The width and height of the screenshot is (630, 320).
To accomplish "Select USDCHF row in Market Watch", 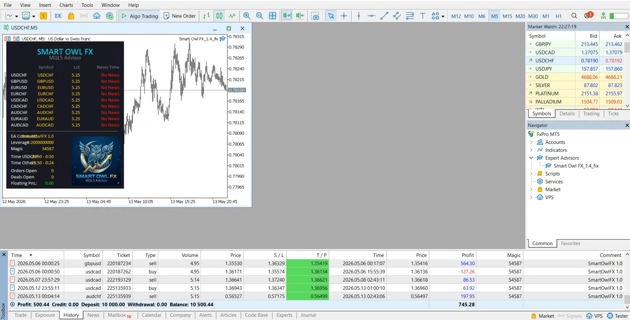I will click(576, 60).
